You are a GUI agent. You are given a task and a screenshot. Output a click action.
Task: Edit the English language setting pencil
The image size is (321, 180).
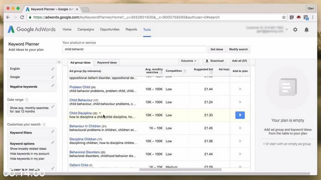click(53, 69)
